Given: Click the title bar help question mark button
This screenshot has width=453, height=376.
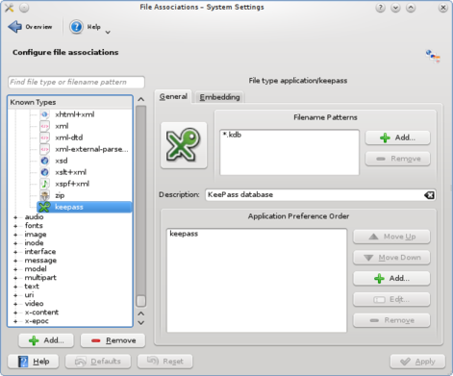Looking at the screenshot, I should point(380,8).
